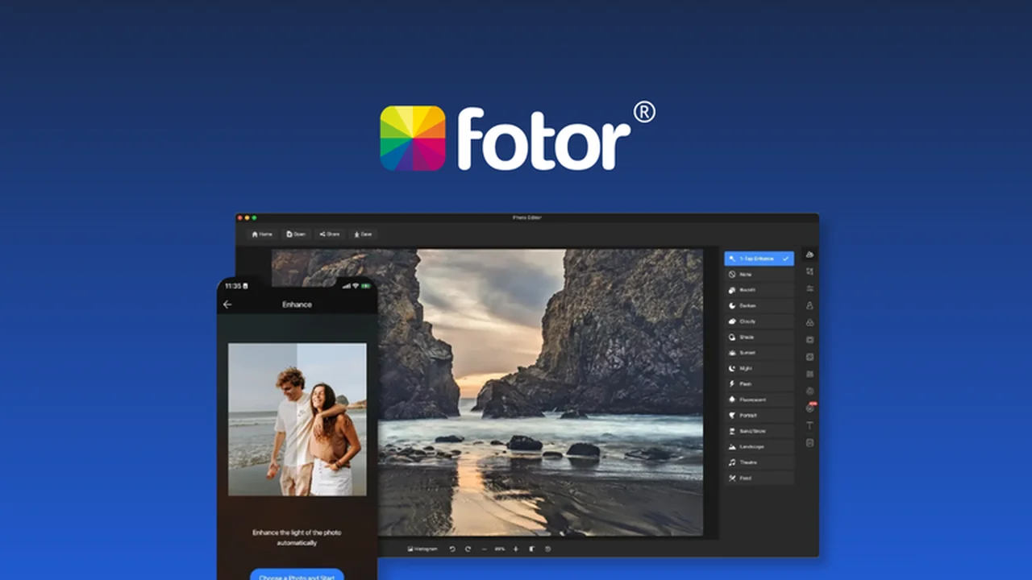Open the Histogram panel
The image size is (1032, 580).
(x=423, y=549)
